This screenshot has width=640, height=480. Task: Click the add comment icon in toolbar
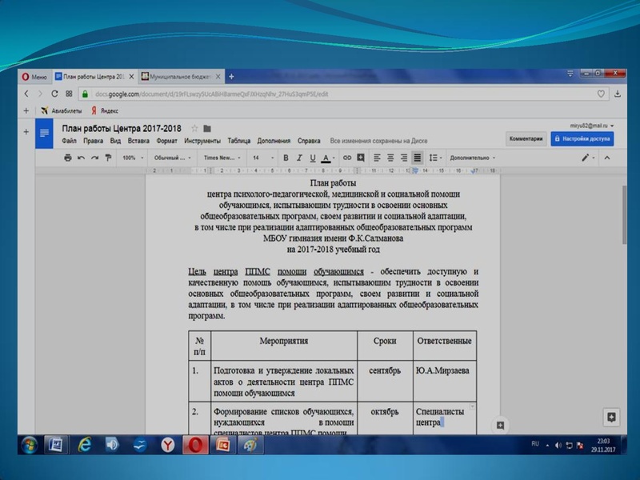[361, 158]
